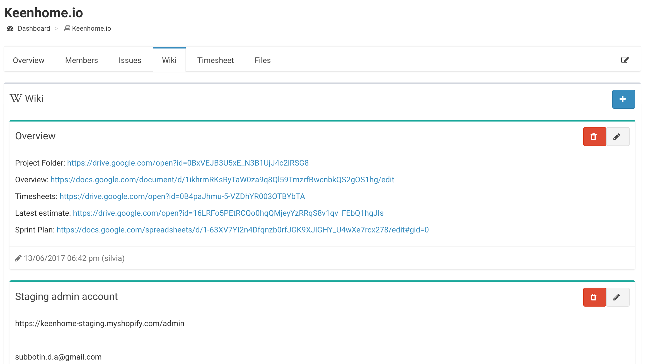The image size is (648, 364).
Task: Click the keenhome-staging.myshopify.com/admin text
Action: (100, 323)
